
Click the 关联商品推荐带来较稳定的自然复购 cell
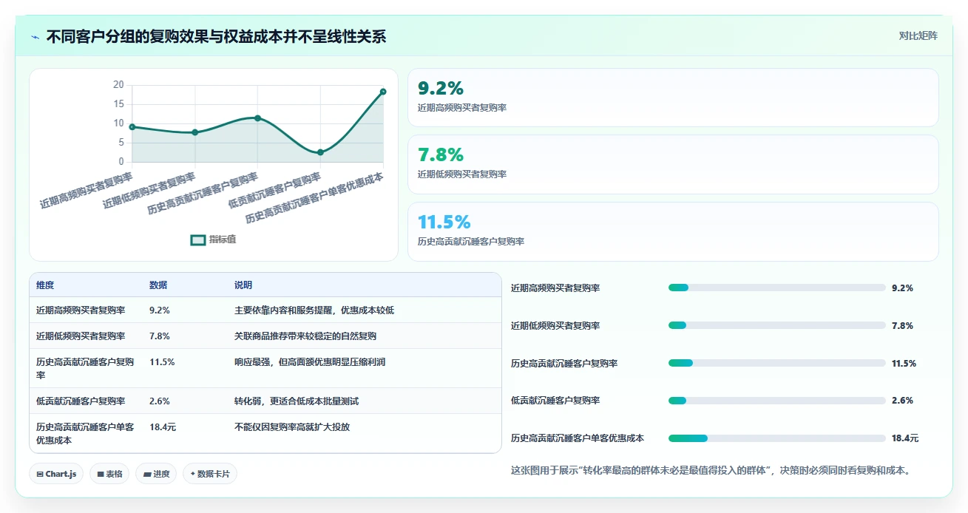[305, 336]
